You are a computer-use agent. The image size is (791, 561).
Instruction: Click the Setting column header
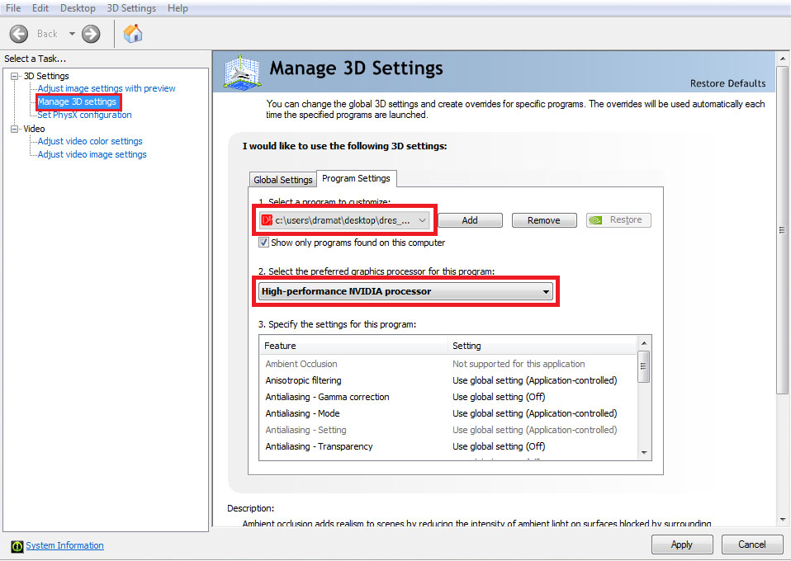coord(542,346)
